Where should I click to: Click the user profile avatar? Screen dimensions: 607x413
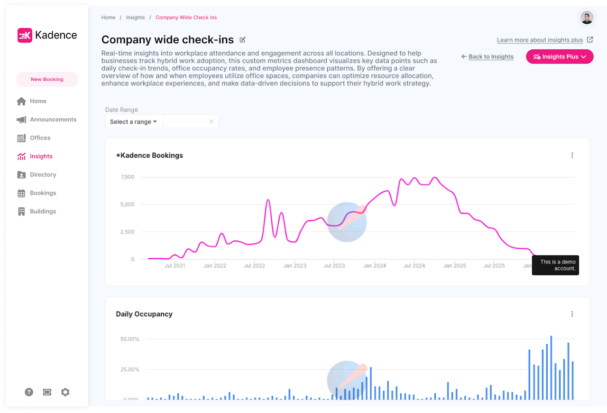point(587,18)
